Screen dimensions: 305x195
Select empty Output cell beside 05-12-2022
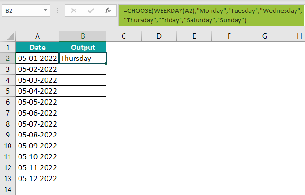(83, 178)
